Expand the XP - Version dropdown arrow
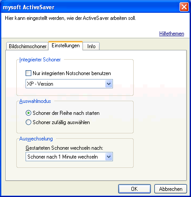The image size is (191, 197). (109, 84)
